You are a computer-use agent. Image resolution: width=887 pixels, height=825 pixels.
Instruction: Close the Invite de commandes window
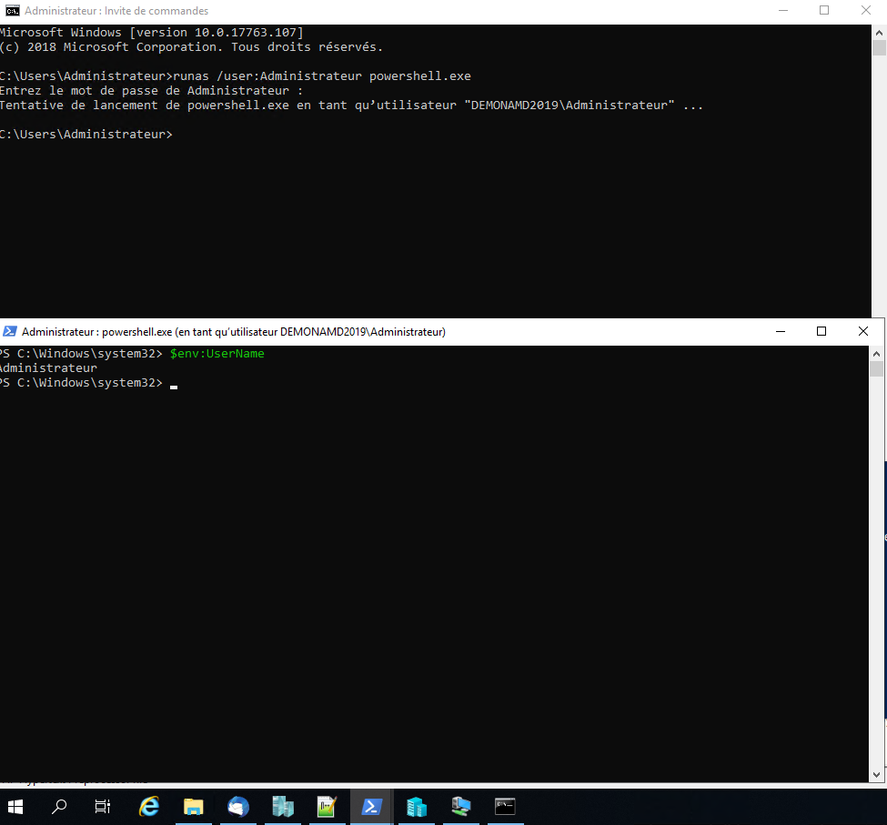(866, 11)
